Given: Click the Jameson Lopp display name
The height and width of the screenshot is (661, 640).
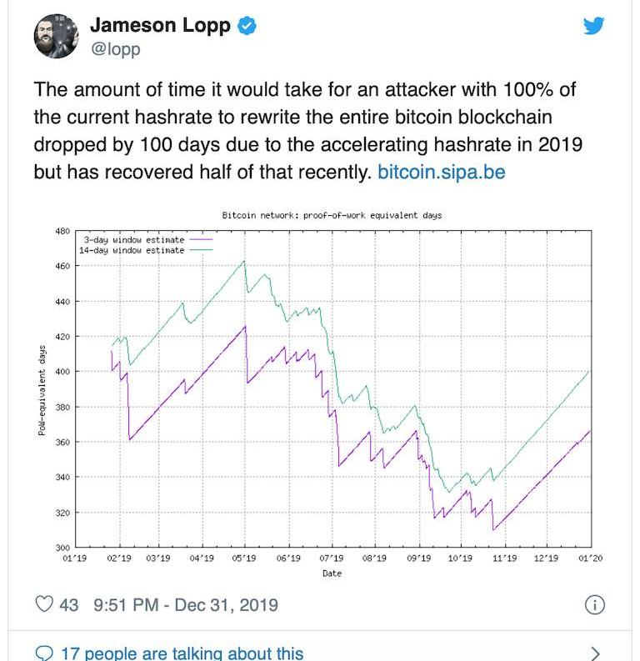Looking at the screenshot, I should [x=160, y=26].
